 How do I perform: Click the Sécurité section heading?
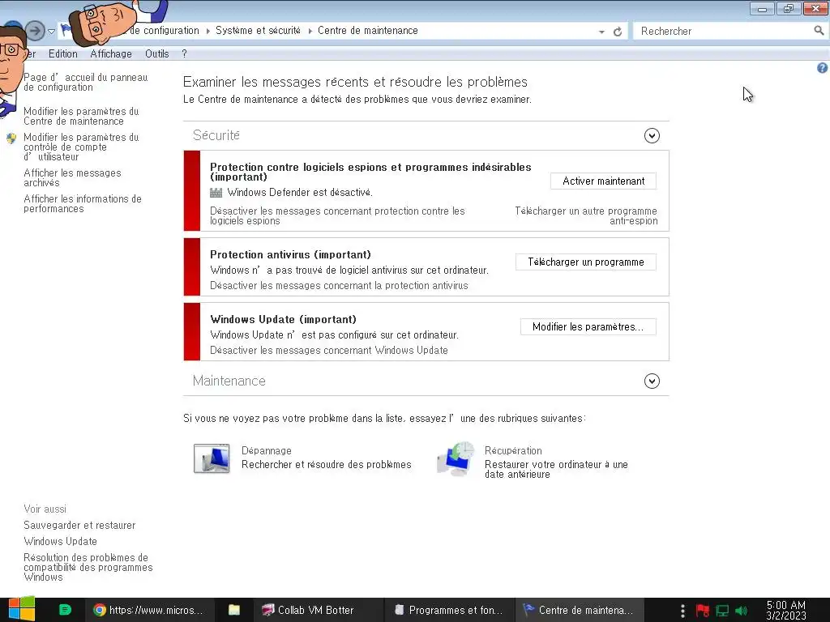tap(216, 135)
